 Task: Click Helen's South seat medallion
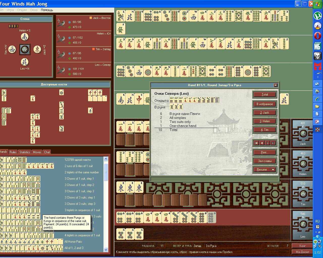click(x=303, y=164)
